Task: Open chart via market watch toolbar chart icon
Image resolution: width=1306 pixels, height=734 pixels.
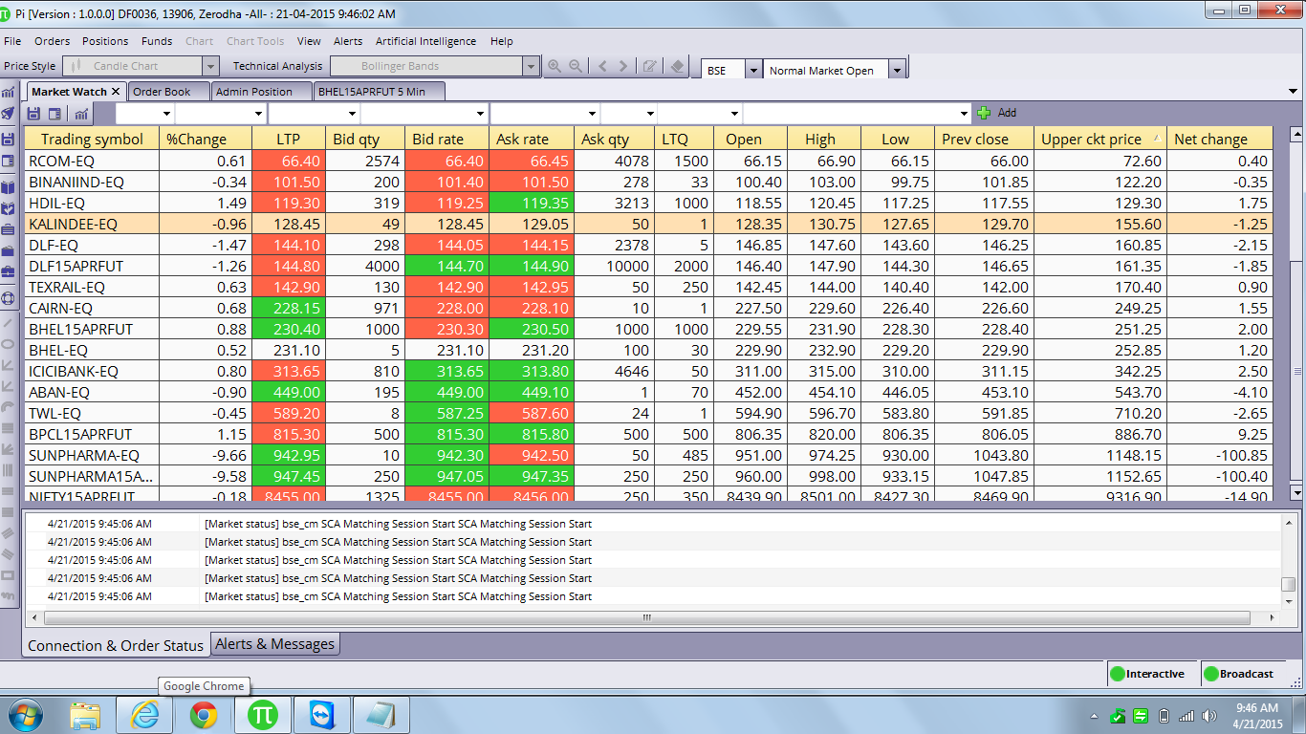Action: click(x=81, y=114)
